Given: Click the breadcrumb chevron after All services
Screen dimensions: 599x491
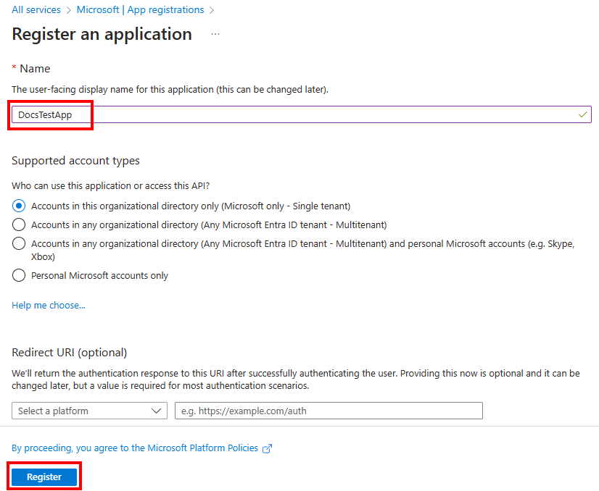Looking at the screenshot, I should coord(67,9).
